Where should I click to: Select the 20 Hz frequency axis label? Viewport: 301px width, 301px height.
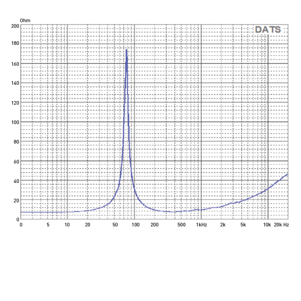pyautogui.click(x=88, y=225)
